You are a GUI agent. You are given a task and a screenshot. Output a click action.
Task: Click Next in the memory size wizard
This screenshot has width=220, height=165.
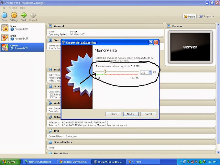131,114
